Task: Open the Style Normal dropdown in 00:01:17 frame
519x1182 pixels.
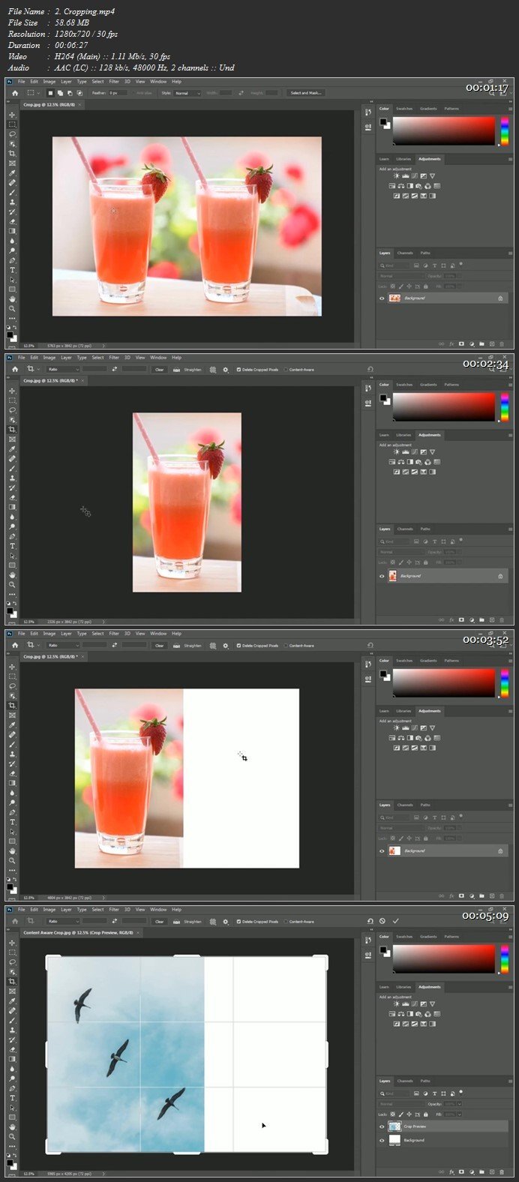Action: [x=187, y=93]
